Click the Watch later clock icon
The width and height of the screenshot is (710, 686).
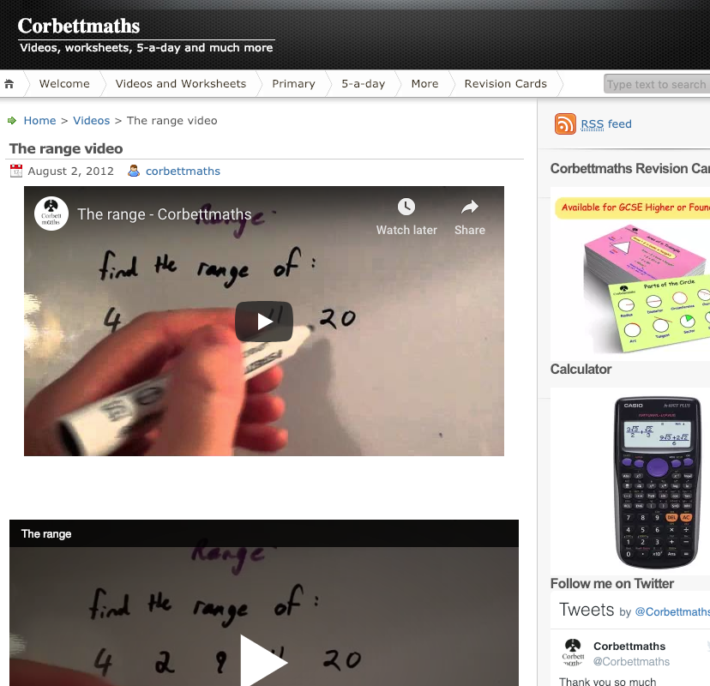point(406,207)
